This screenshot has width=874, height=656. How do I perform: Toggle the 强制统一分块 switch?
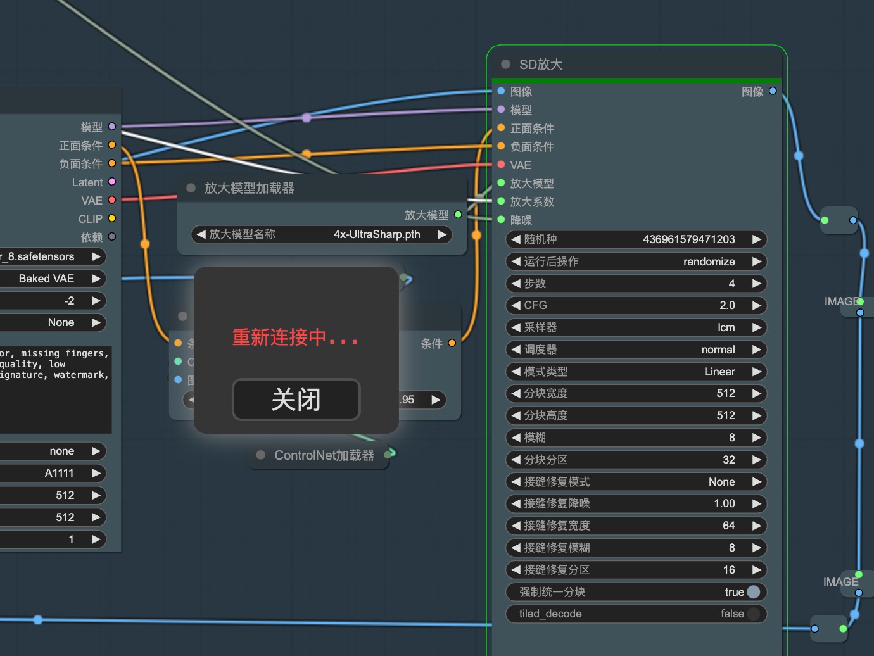(752, 592)
